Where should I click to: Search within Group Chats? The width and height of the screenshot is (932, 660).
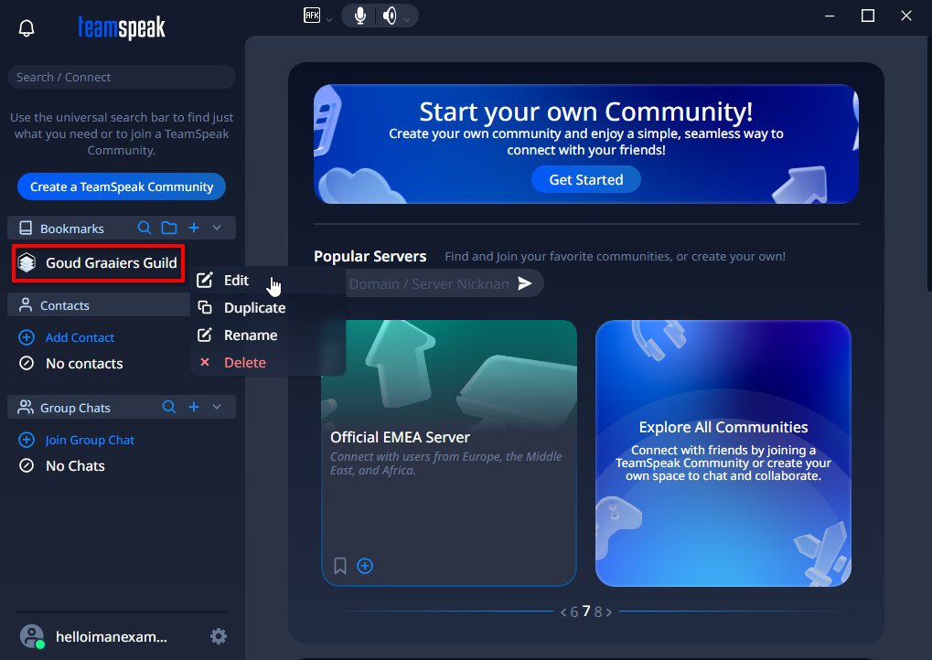coord(169,407)
